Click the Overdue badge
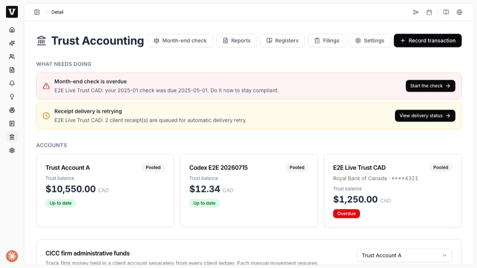The width and height of the screenshot is (477, 268). tap(346, 213)
